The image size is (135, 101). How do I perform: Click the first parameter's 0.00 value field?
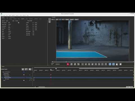tap(9, 23)
